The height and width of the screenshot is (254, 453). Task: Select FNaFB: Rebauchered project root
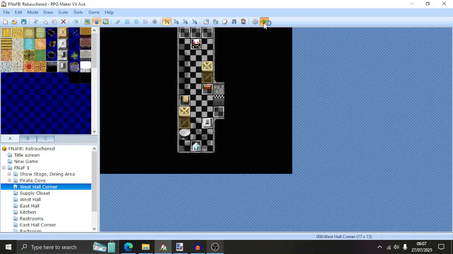[x=32, y=149]
